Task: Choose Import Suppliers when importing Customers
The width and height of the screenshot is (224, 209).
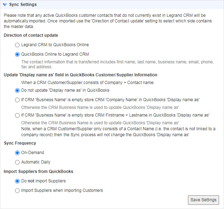Action: [x=17, y=190]
